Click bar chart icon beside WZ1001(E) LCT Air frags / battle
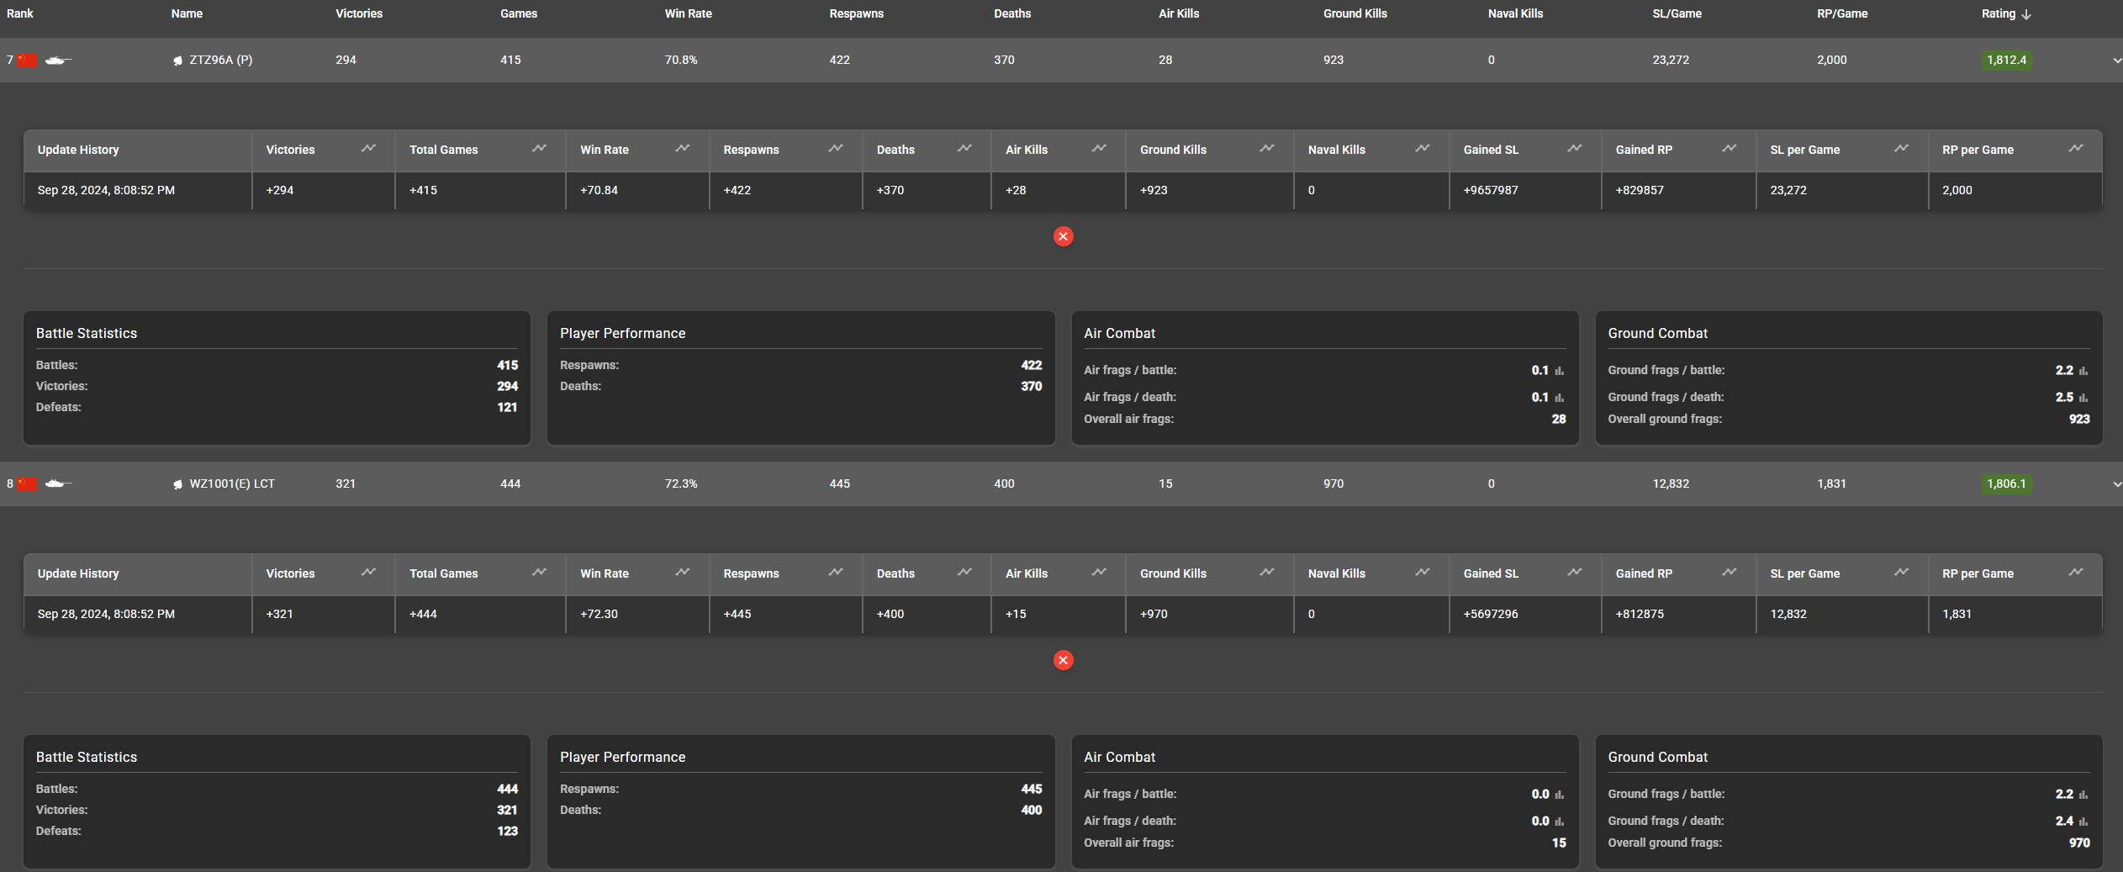The width and height of the screenshot is (2123, 872). [x=1559, y=795]
